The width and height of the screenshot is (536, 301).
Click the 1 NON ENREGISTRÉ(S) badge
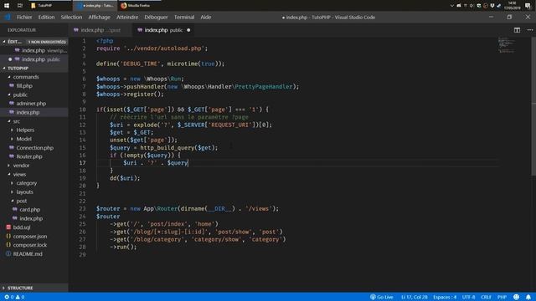click(x=47, y=42)
